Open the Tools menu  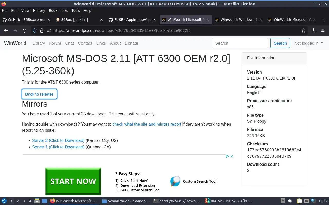click(76, 11)
